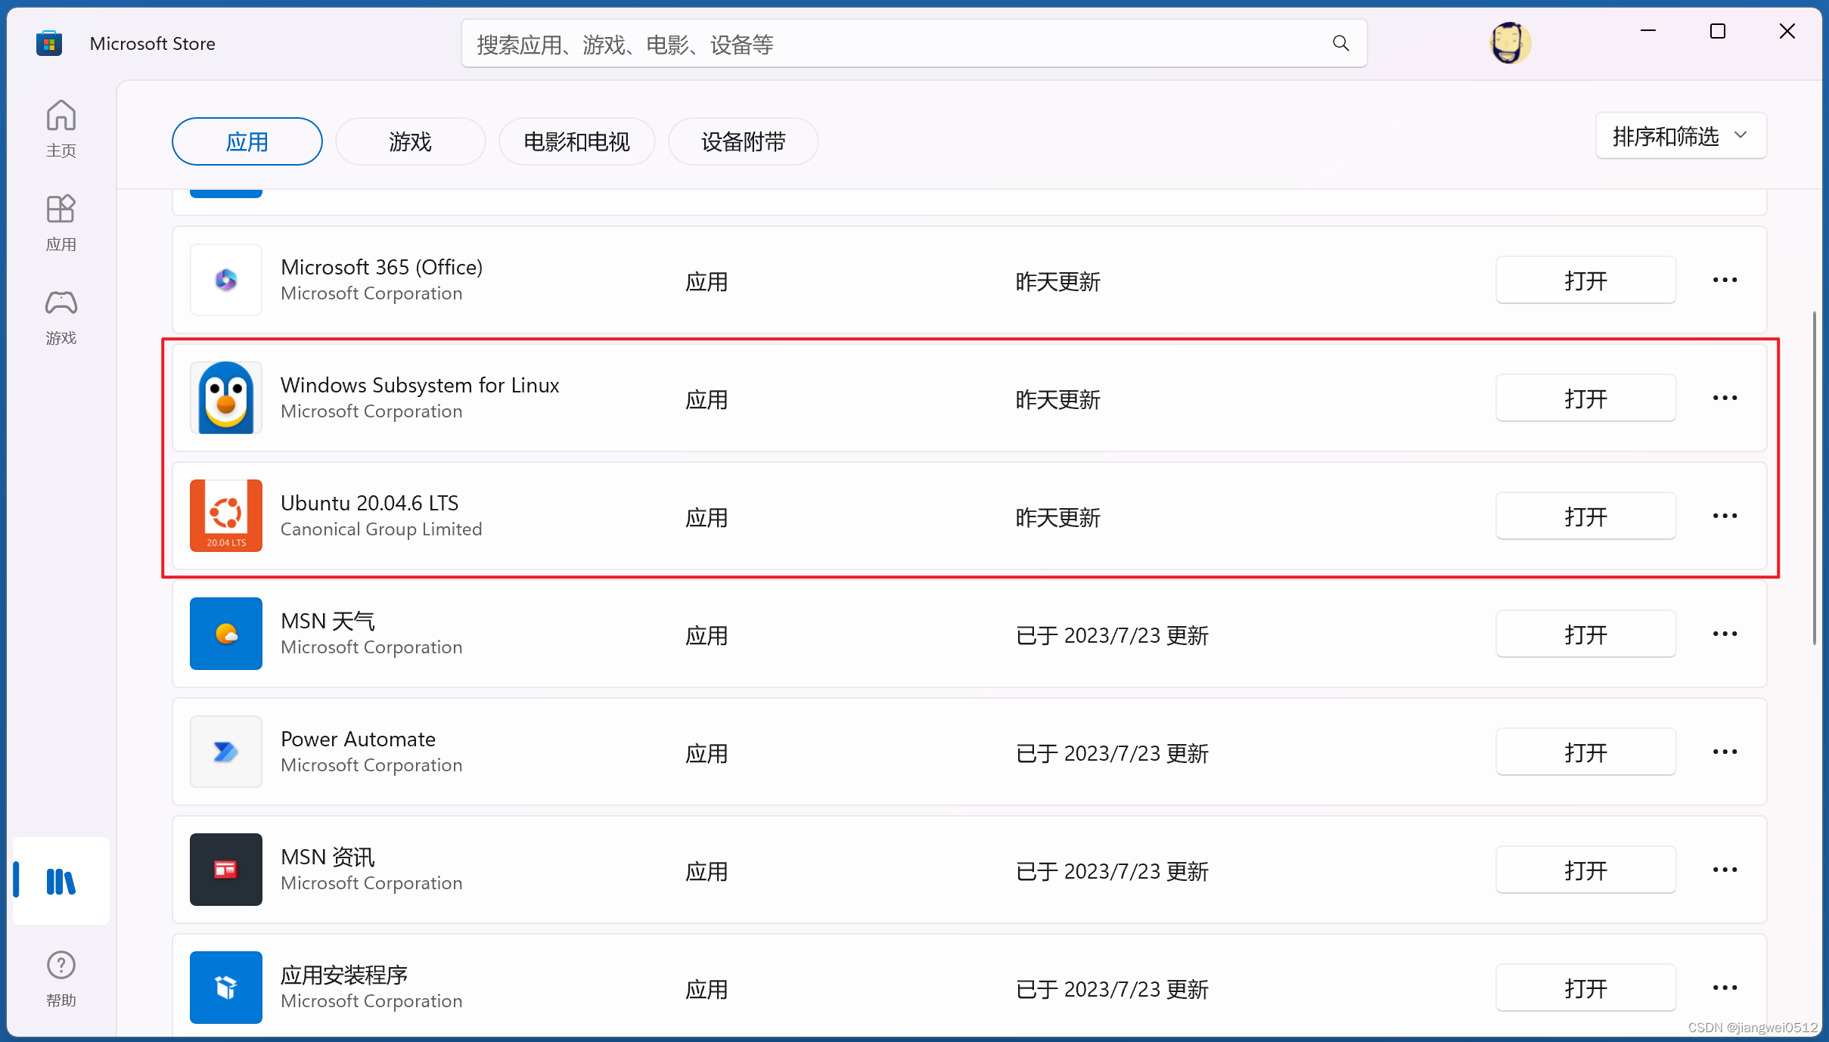Click the MSN 天气 weather app icon
The width and height of the screenshot is (1829, 1042).
pyautogui.click(x=226, y=634)
